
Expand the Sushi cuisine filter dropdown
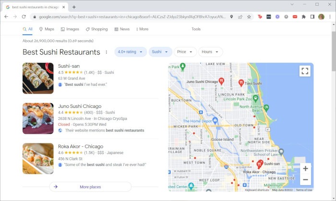[160, 52]
